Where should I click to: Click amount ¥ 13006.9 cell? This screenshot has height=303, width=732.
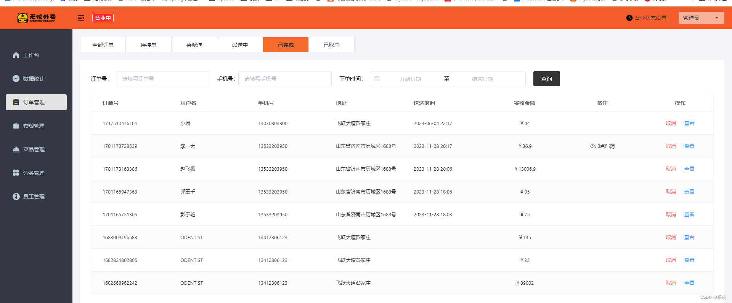pos(525,169)
